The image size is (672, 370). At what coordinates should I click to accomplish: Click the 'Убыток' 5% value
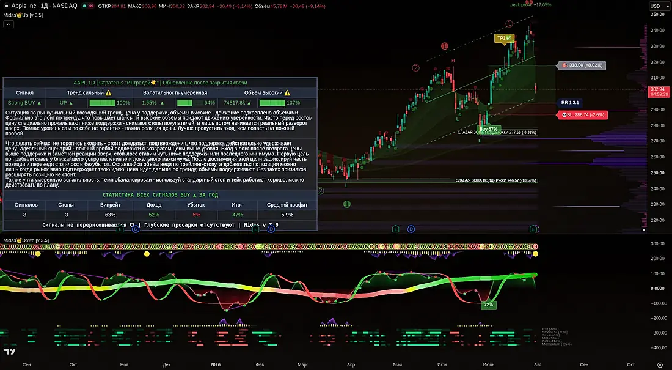point(196,215)
